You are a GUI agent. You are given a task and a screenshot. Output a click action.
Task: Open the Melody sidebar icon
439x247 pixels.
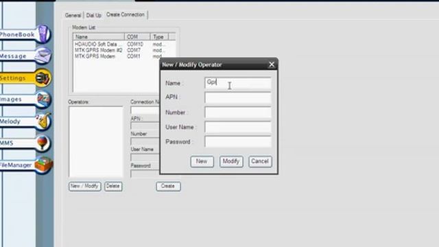(x=43, y=121)
